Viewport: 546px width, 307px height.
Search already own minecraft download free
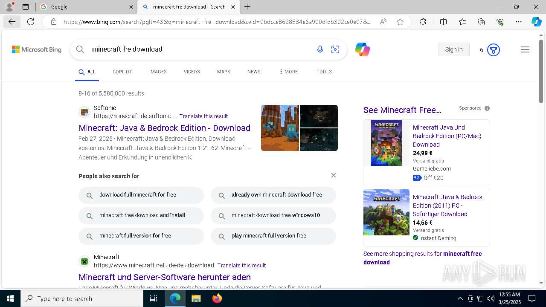273,195
